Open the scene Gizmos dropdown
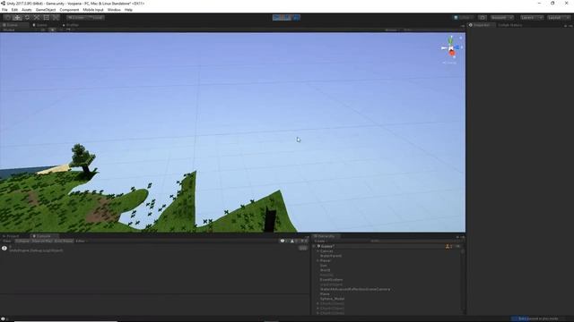This screenshot has width=574, height=322. coord(392,30)
